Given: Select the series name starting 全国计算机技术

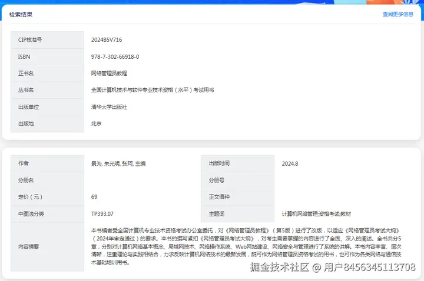Looking at the screenshot, I should coord(153,90).
